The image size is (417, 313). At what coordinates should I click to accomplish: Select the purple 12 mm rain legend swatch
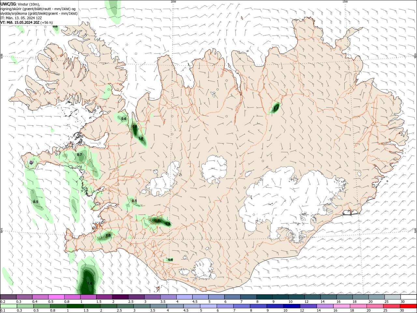pyautogui.click(x=308, y=306)
